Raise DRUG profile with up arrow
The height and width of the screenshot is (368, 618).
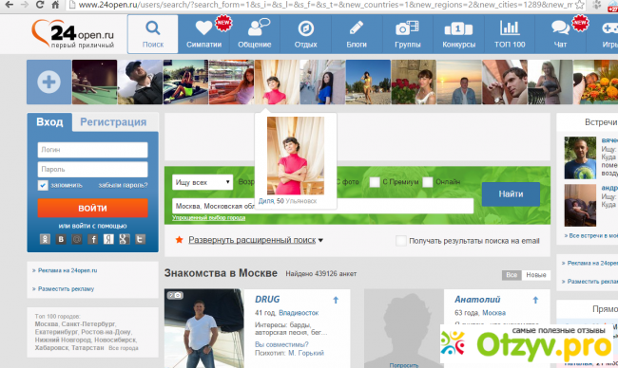(x=336, y=300)
